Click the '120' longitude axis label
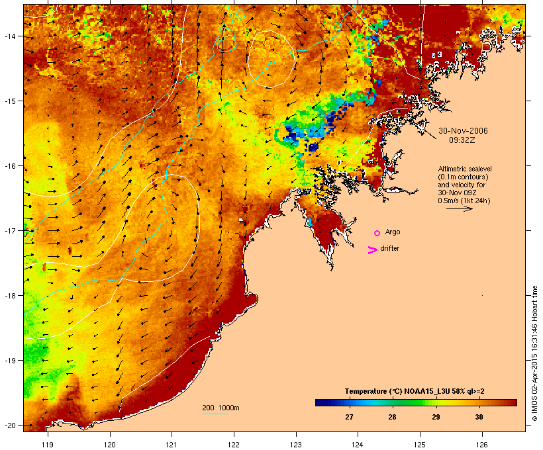 [x=110, y=445]
